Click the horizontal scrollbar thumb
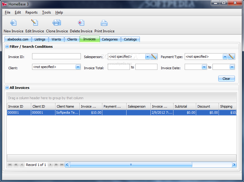This screenshot has height=182, width=244. coord(131,164)
